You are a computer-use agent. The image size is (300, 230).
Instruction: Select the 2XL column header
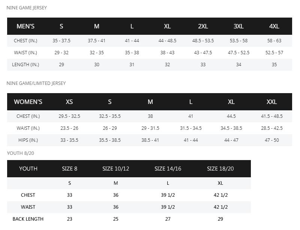[x=203, y=26]
